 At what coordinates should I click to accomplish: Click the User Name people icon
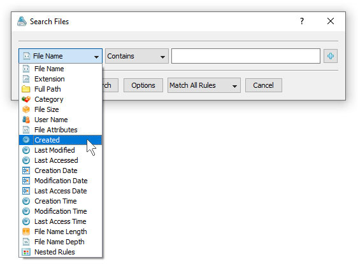(x=26, y=120)
